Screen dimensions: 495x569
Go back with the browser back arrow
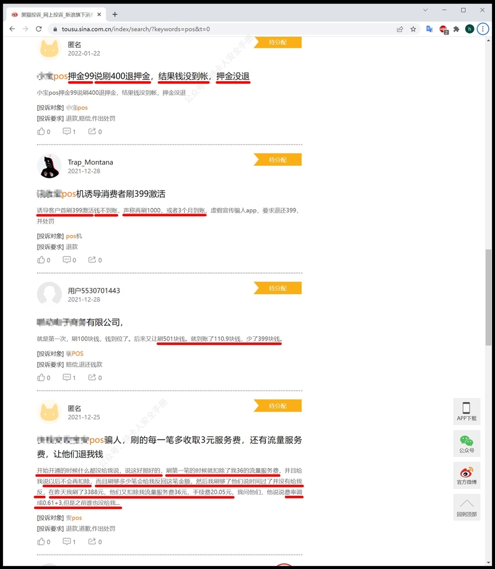click(12, 29)
